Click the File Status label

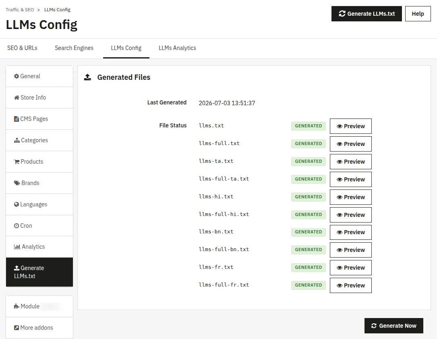[173, 125]
